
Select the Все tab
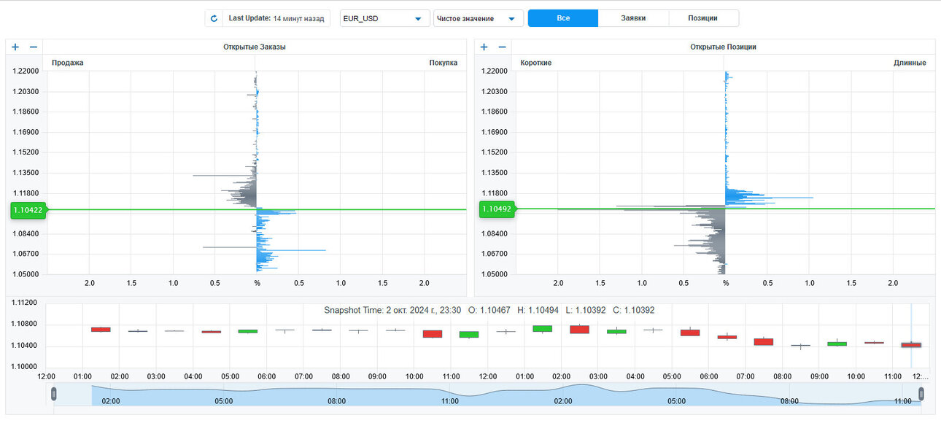pos(562,18)
